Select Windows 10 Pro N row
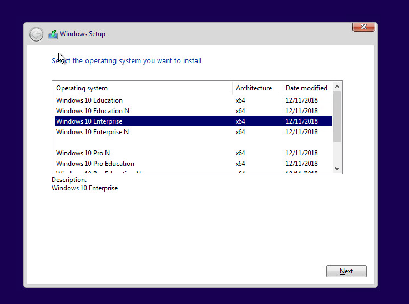409x304 pixels. (x=194, y=153)
